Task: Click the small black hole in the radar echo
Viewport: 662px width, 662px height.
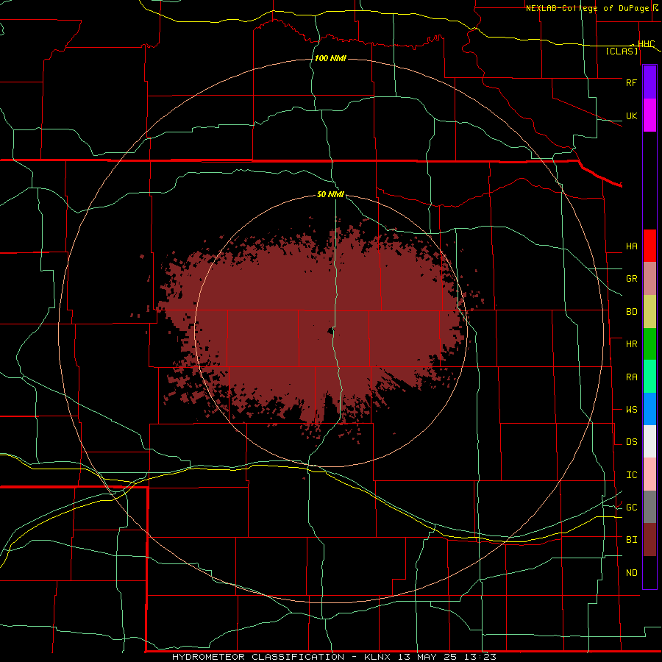Action: (330, 332)
